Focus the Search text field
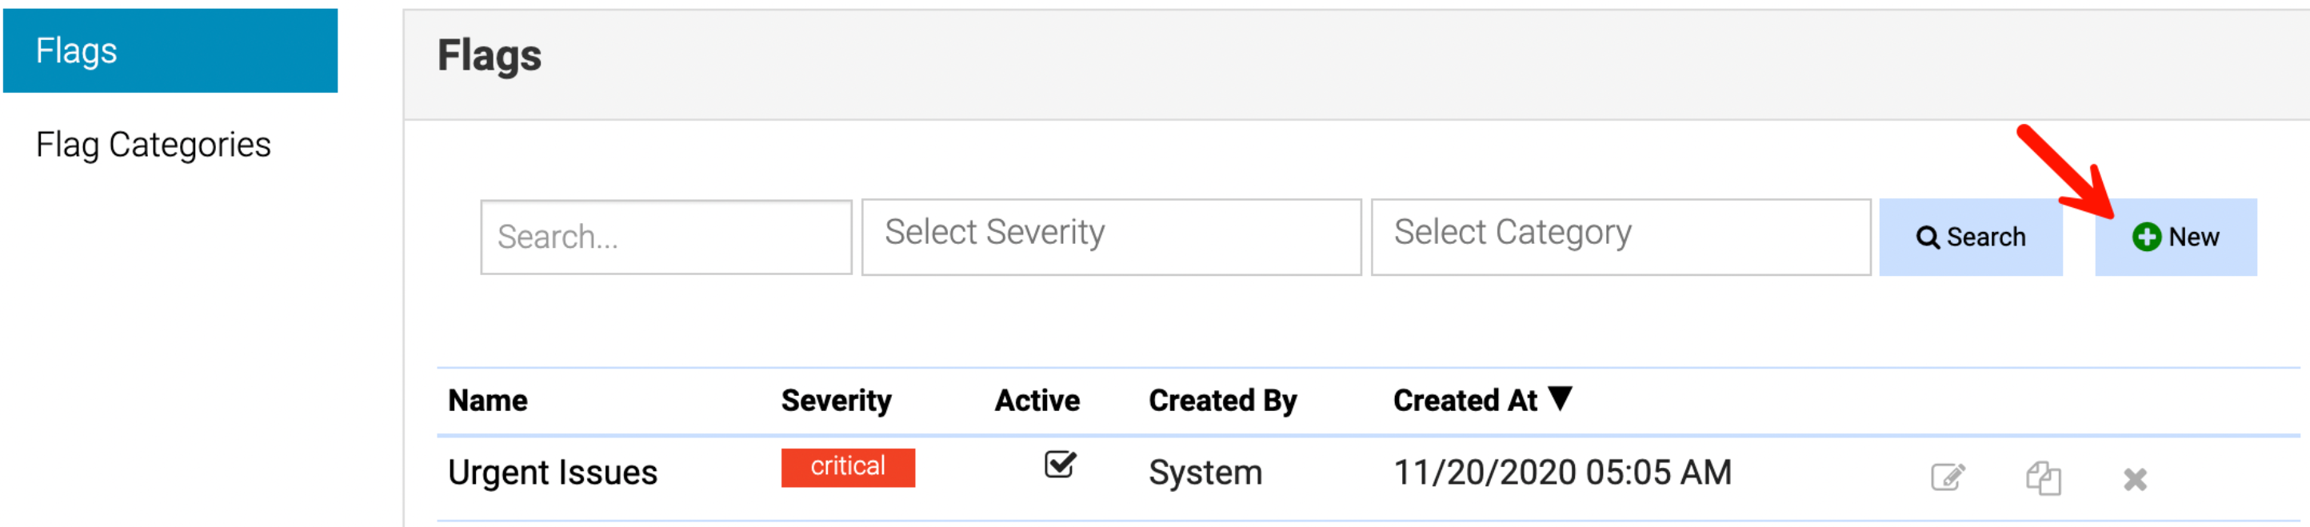 pos(665,238)
